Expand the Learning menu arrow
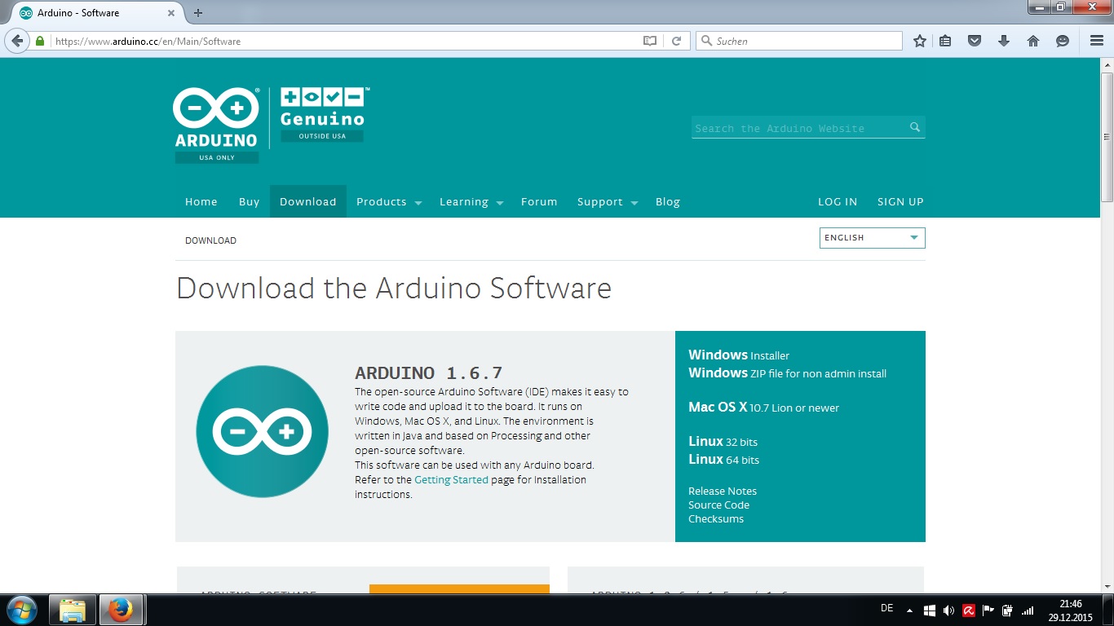Viewport: 1114px width, 626px height. pyautogui.click(x=500, y=203)
